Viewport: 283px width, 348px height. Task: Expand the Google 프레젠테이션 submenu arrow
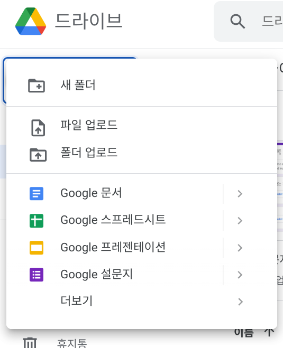coord(240,248)
